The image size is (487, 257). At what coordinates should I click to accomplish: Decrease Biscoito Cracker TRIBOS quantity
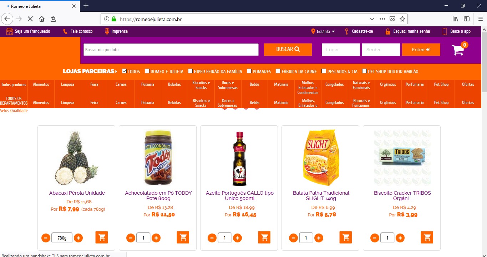tap(375, 238)
